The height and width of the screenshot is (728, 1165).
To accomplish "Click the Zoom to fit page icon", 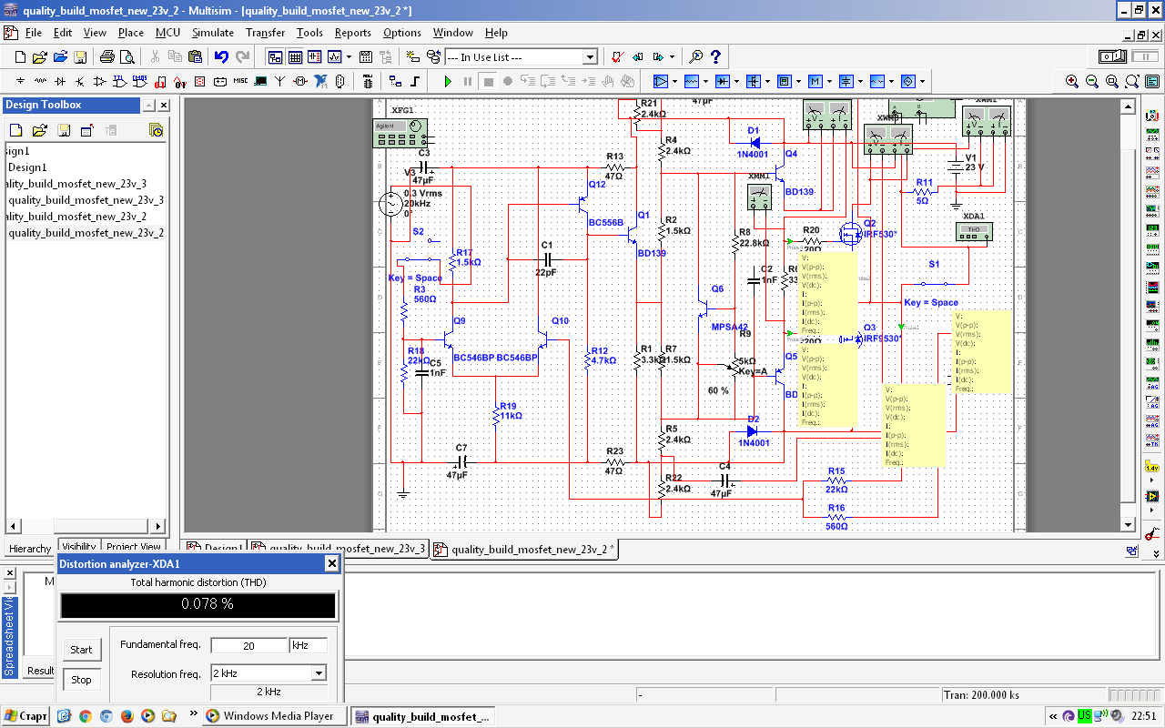I will (x=1132, y=81).
